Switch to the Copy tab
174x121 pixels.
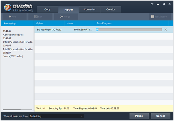click(x=47, y=9)
